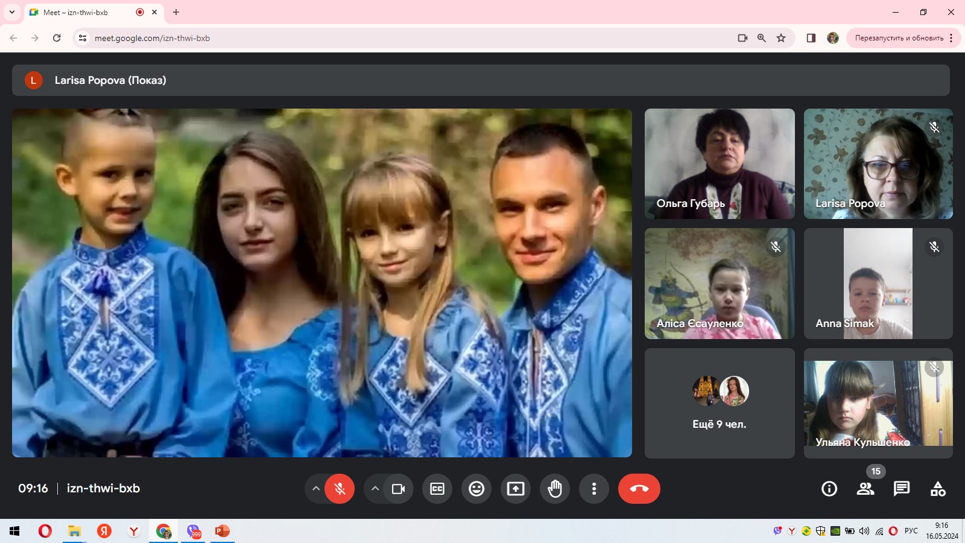Viewport: 965px width, 543px height.
Task: Open the 'Ещё 9 чел.' participants tile
Action: click(x=720, y=403)
